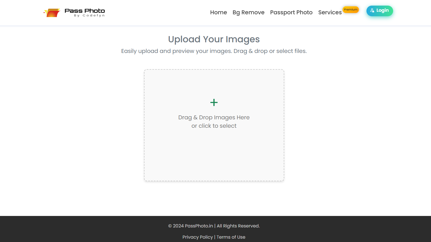Viewport: 431px width, 242px height.
Task: Click the empty lower area of the upload dropzone
Action: coord(214,160)
